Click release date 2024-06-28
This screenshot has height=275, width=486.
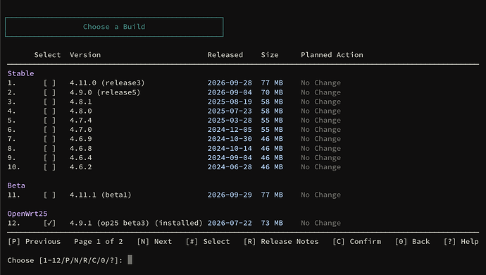pyautogui.click(x=230, y=167)
